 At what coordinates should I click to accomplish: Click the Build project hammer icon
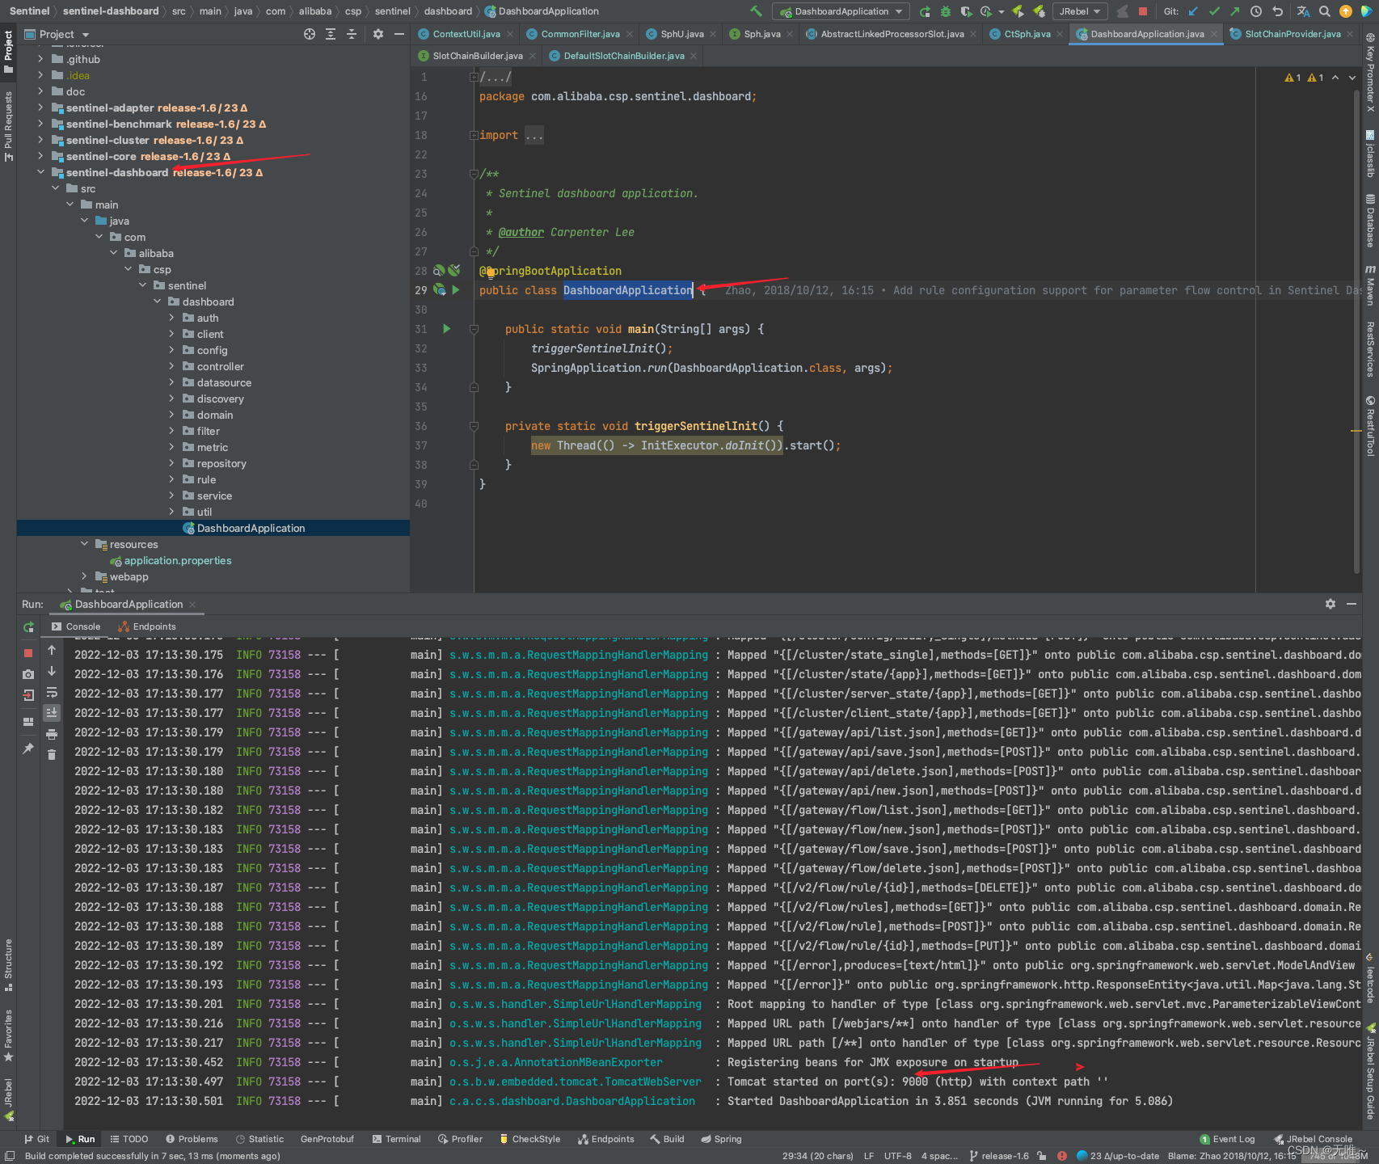pyautogui.click(x=756, y=11)
